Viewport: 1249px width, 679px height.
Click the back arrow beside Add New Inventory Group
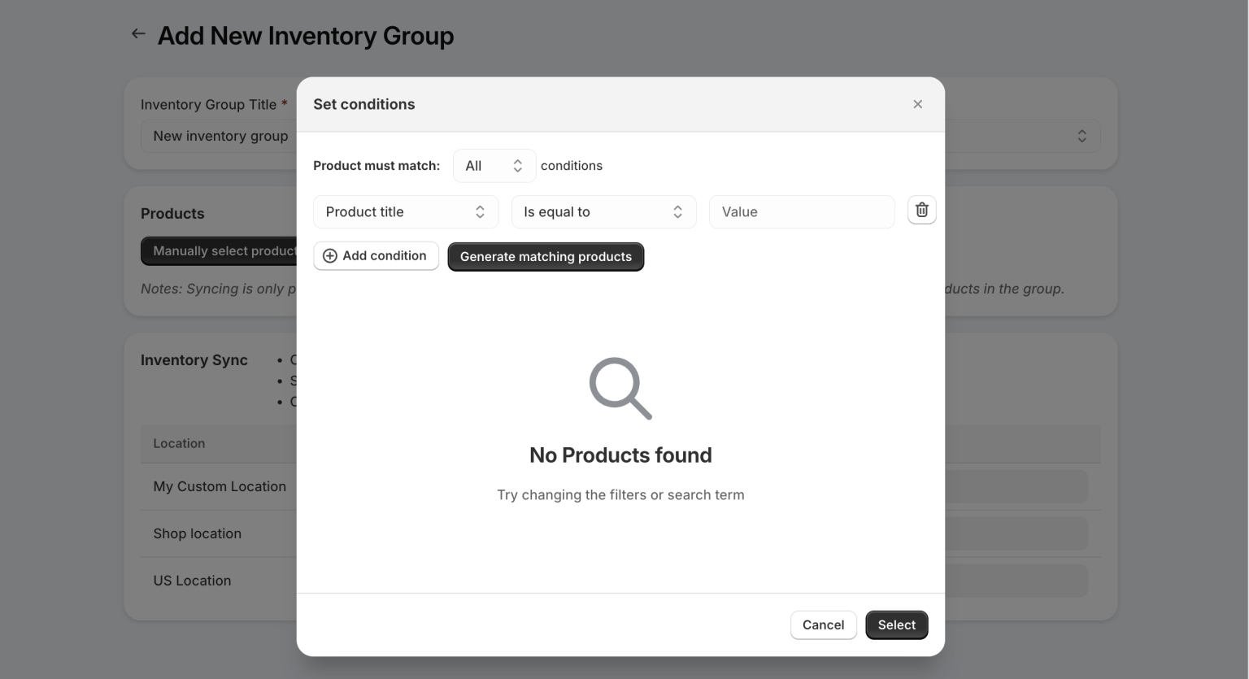[138, 33]
